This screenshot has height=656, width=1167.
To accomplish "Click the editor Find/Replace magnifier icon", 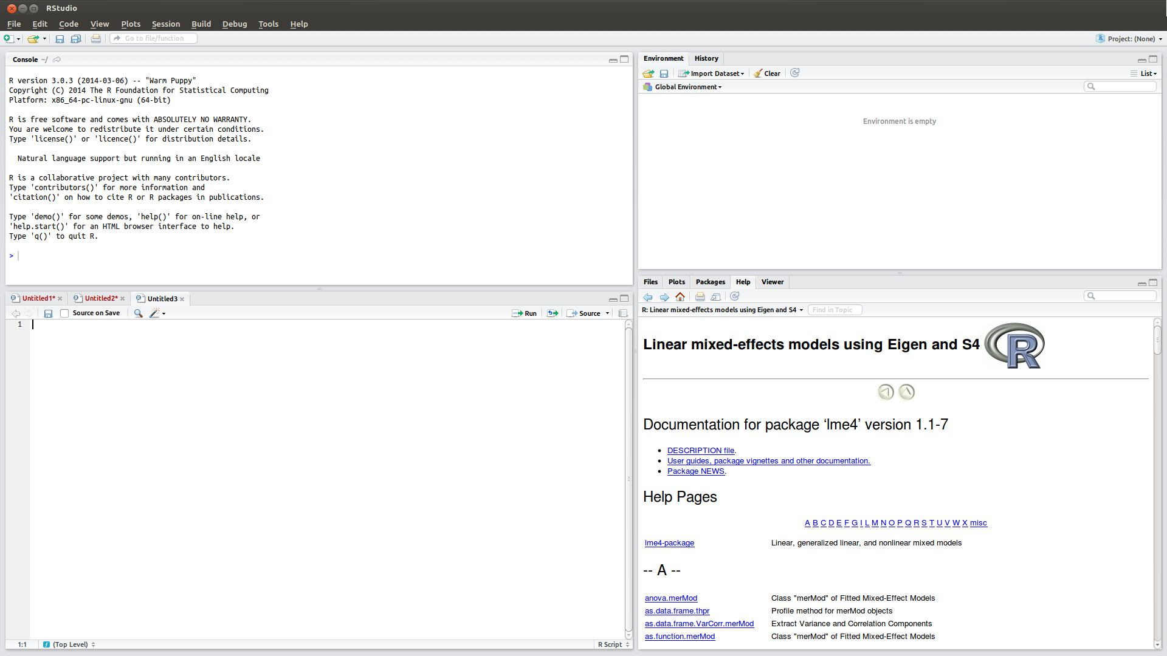I will (139, 313).
